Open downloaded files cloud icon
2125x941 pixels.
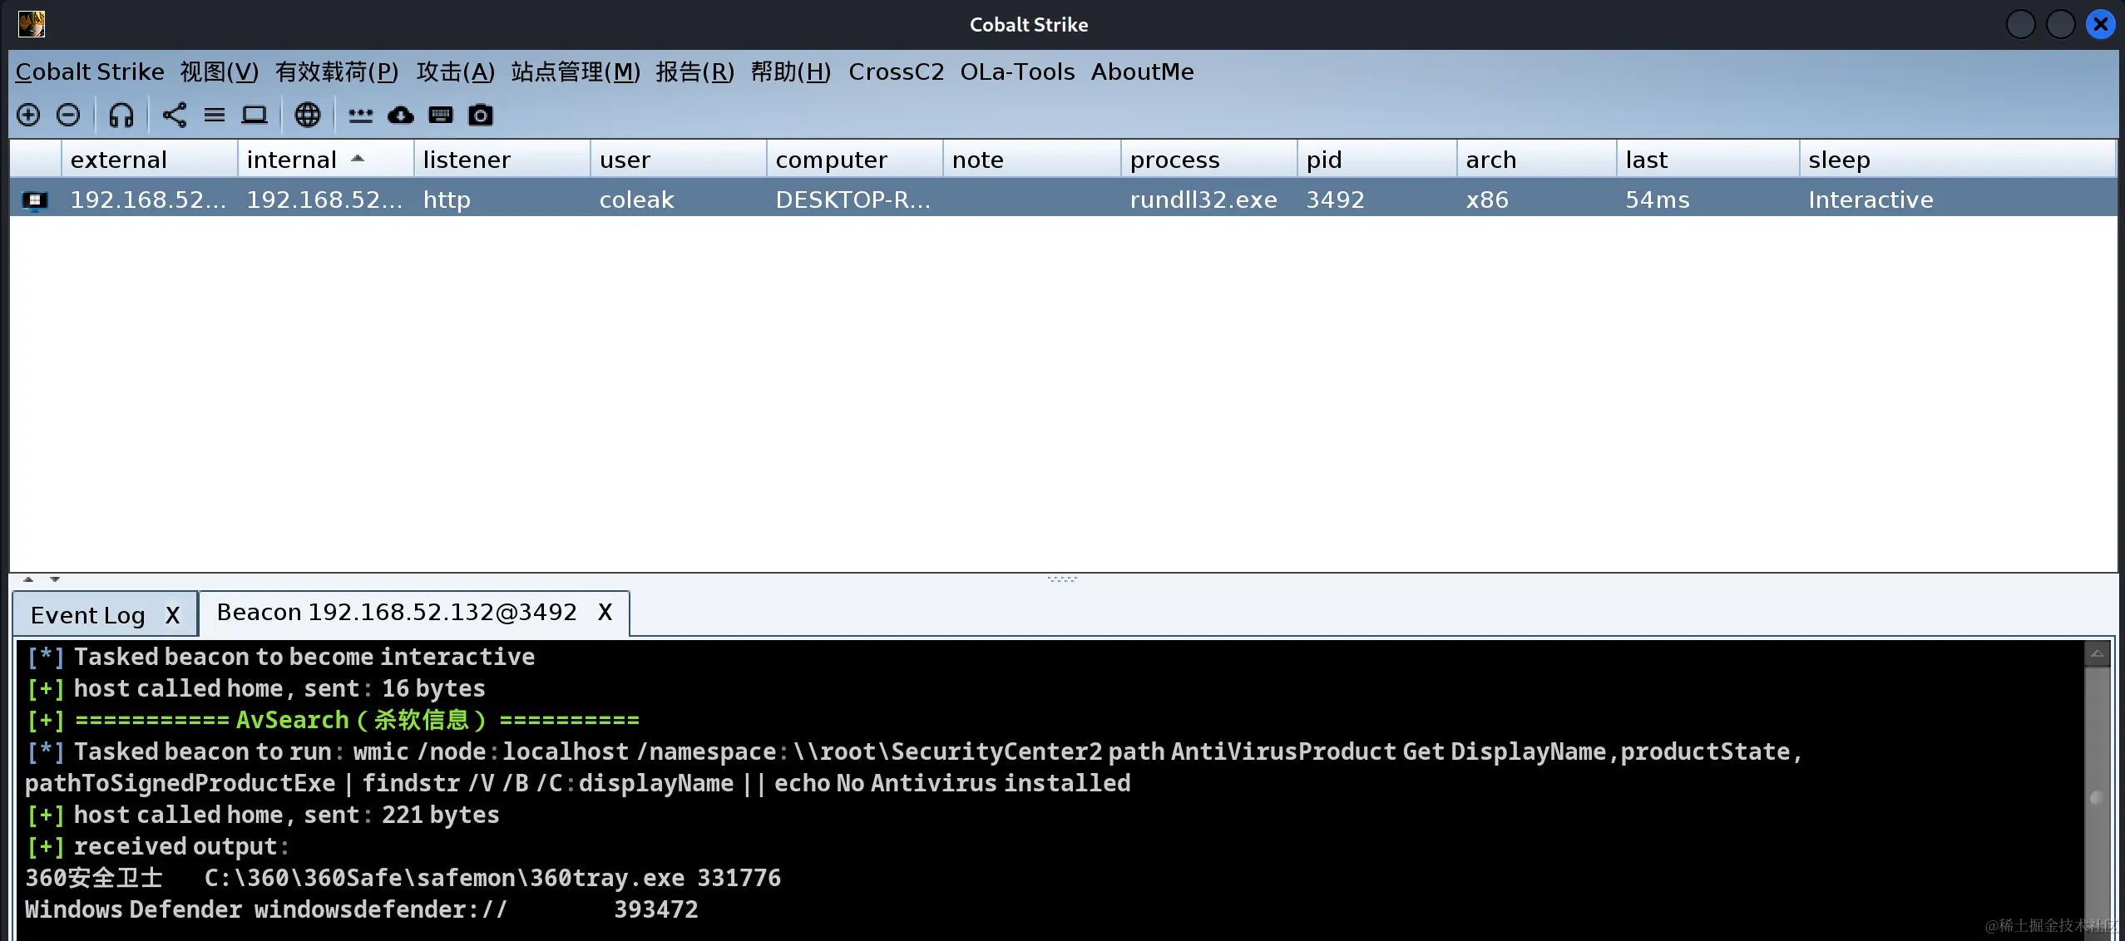tap(400, 115)
